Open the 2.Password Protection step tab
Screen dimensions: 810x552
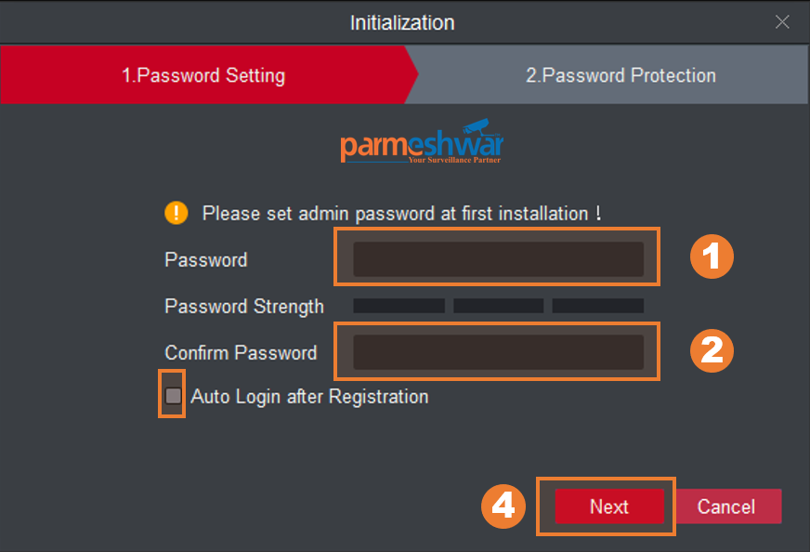point(621,76)
